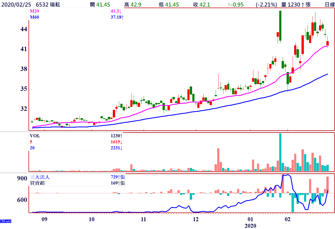Image resolution: width=335 pixels, height=229 pixels.
Task: Click the 2020 year label below axis
Action: [250, 226]
